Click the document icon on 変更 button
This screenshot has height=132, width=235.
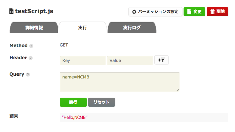coord(189,11)
